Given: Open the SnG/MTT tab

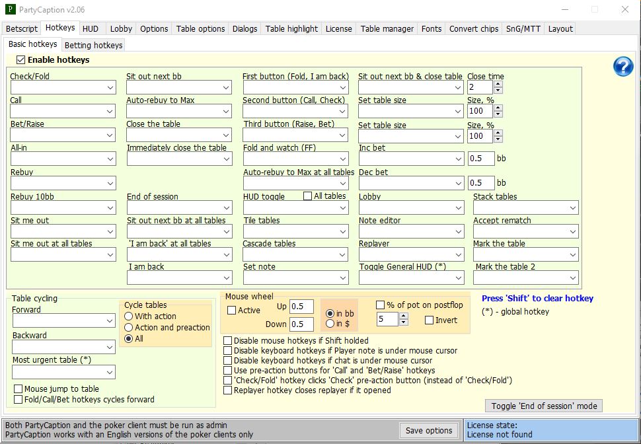Looking at the screenshot, I should point(523,29).
